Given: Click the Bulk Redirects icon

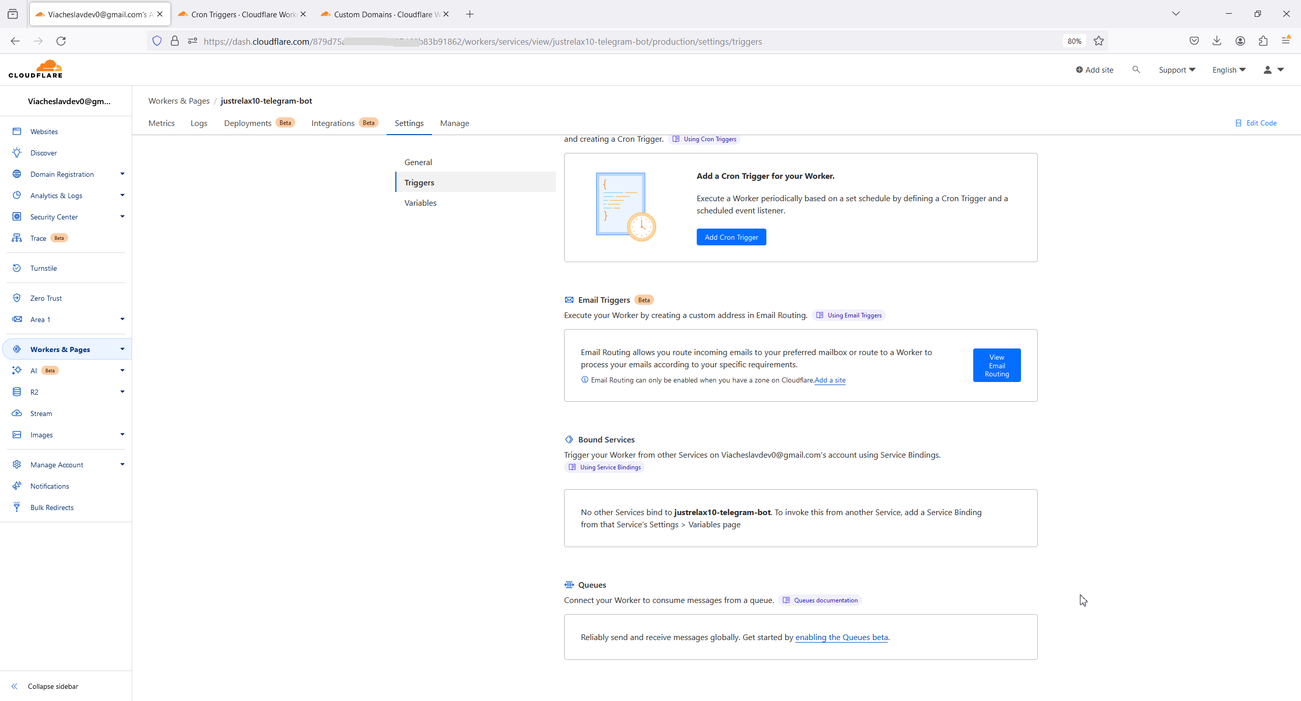Looking at the screenshot, I should (17, 507).
